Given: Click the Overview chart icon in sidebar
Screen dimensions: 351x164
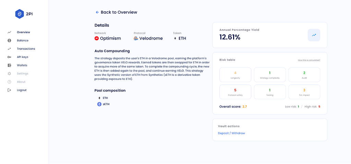Looking at the screenshot, I should 9,32.
